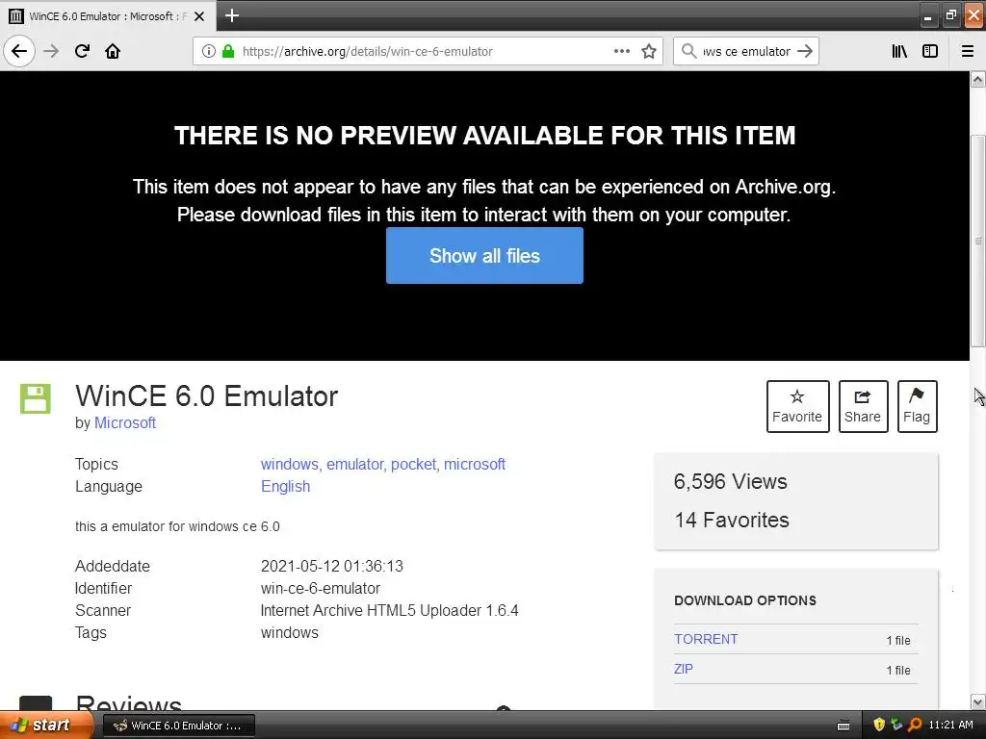The height and width of the screenshot is (739, 986).
Task: Submit search with the arrow button
Action: tap(805, 51)
